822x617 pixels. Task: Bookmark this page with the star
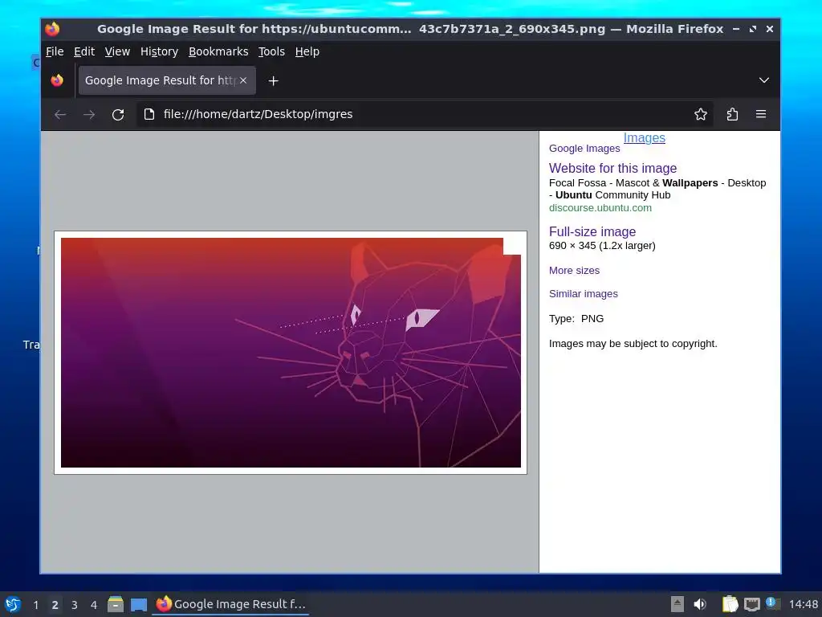[700, 114]
